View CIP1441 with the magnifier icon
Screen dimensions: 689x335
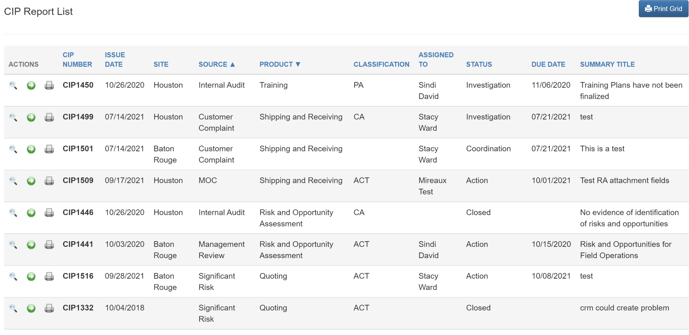coord(13,244)
